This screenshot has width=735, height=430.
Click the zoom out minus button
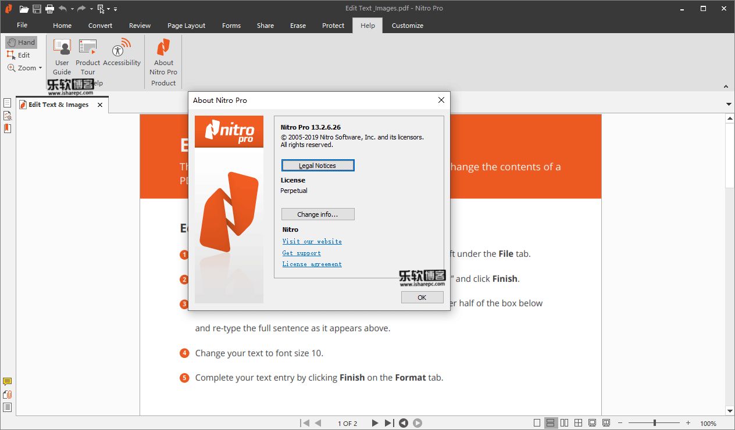(x=620, y=423)
